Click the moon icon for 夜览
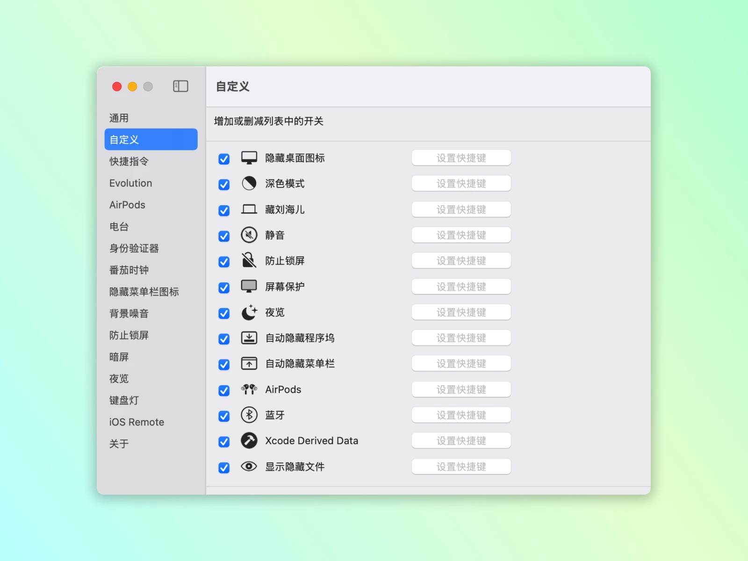Screen dimensions: 748x561 (x=249, y=312)
